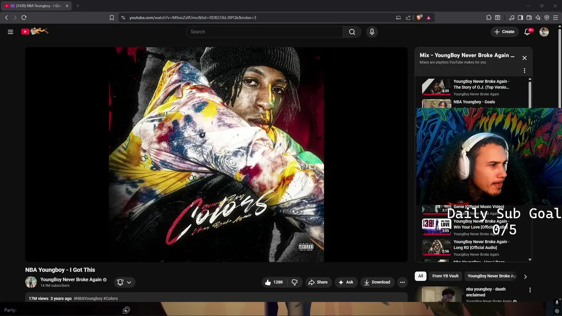Click the address bar URL
This screenshot has width=562, height=316.
coord(193,18)
